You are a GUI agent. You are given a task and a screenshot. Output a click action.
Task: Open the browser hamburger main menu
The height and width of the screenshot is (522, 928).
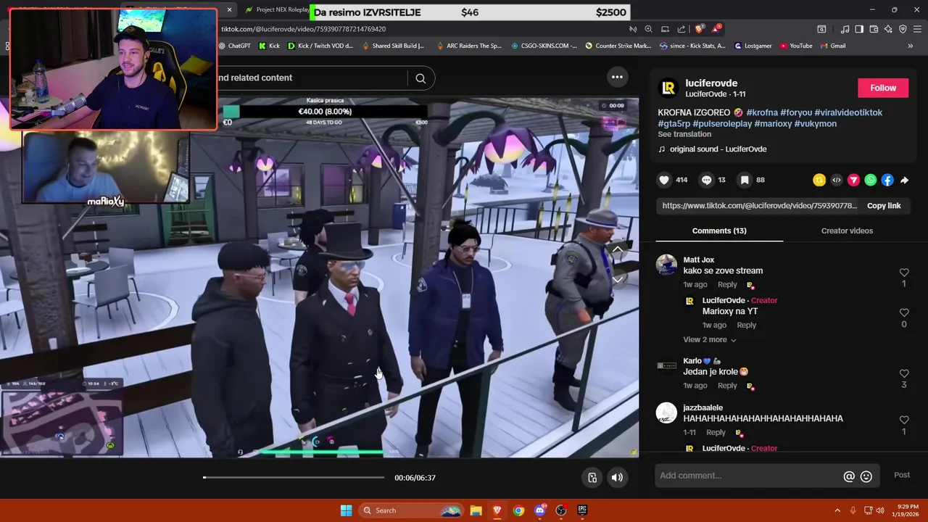tap(917, 29)
